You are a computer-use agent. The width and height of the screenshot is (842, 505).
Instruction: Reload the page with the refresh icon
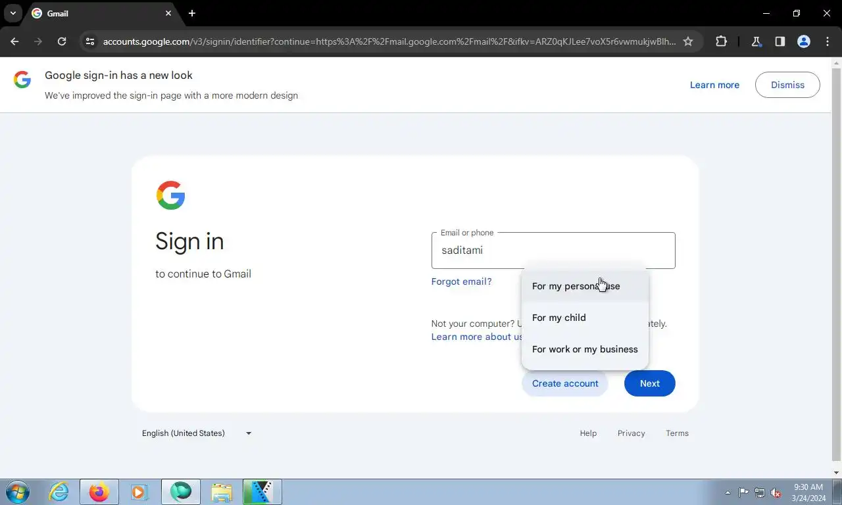point(62,41)
